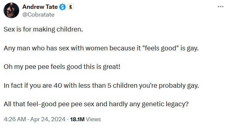
Task: Open the Andrew Tate display name link
Action: (40, 7)
